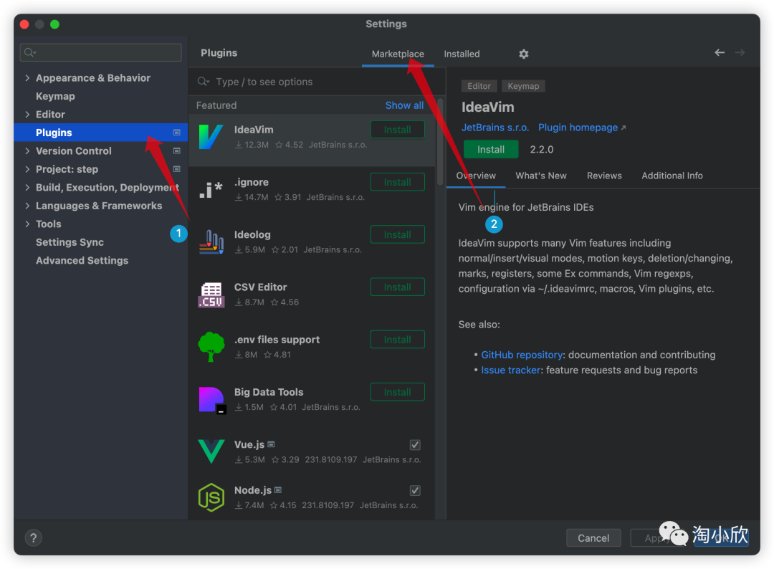Click the green Install button in details pane
This screenshot has height=569, width=774.
(491, 150)
